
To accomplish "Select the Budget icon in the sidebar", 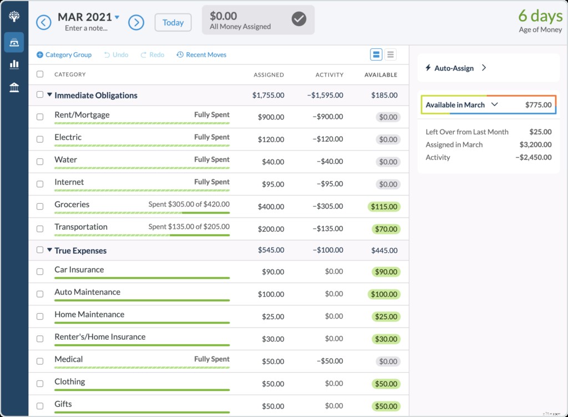I will point(14,42).
